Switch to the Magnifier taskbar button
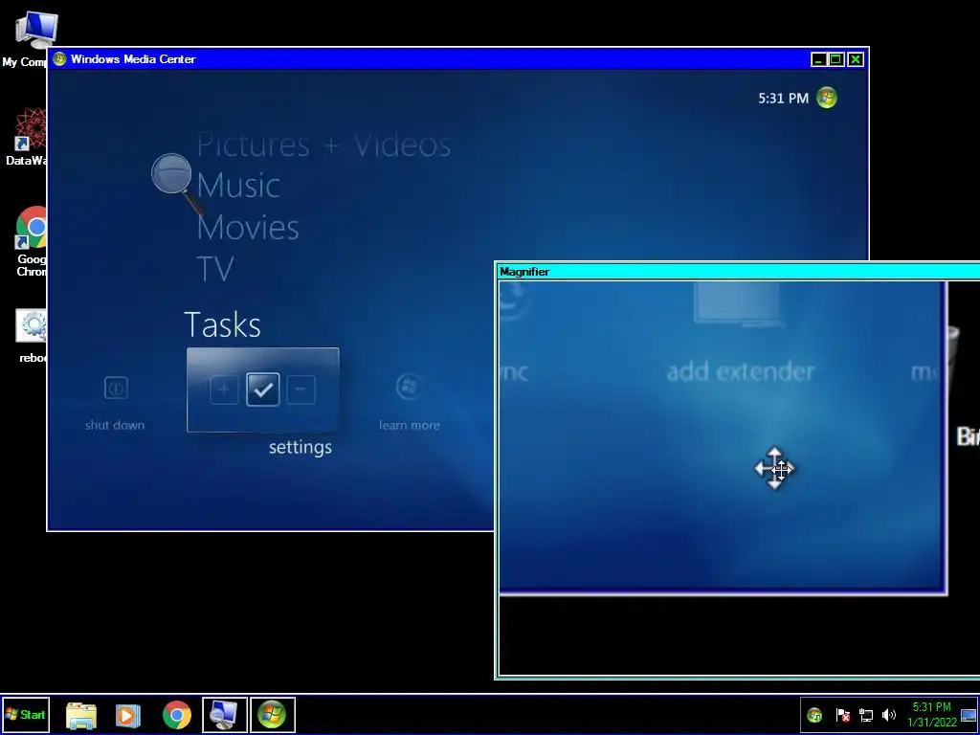 (224, 715)
